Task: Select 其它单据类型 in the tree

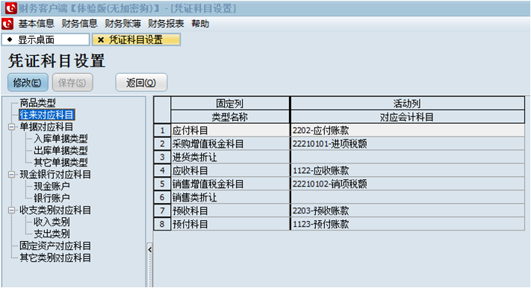Action: point(60,163)
